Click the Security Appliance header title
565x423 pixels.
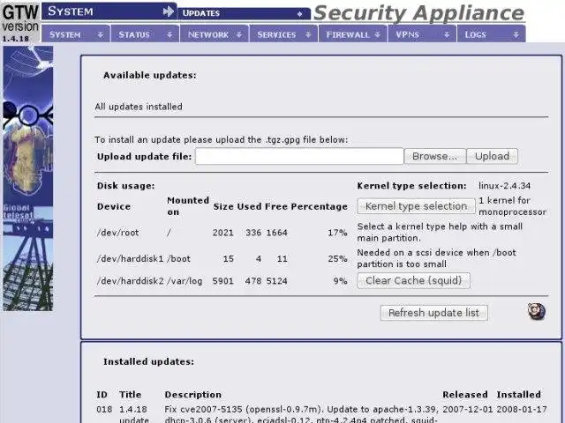click(418, 13)
